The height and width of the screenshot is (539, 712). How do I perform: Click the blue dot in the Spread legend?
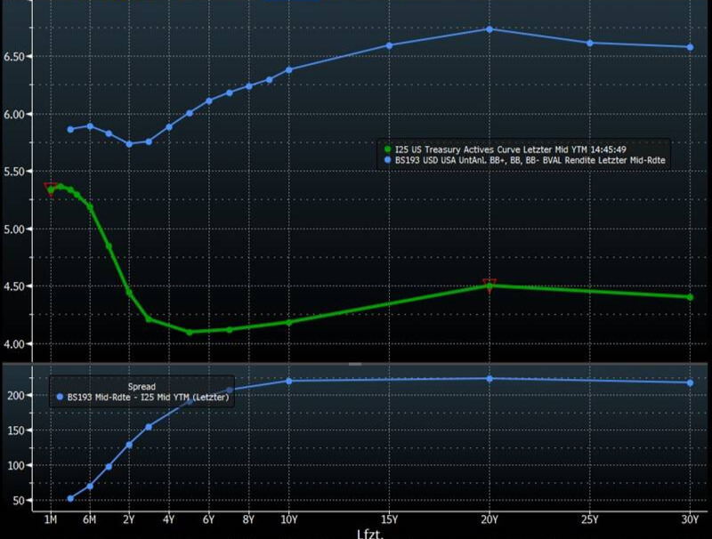coord(60,398)
